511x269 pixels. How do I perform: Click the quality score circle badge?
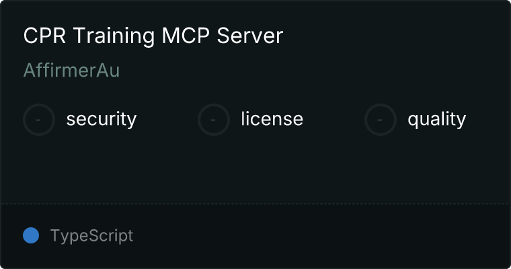coord(381,120)
